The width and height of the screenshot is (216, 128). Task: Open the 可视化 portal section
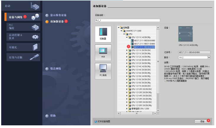tap(23, 47)
